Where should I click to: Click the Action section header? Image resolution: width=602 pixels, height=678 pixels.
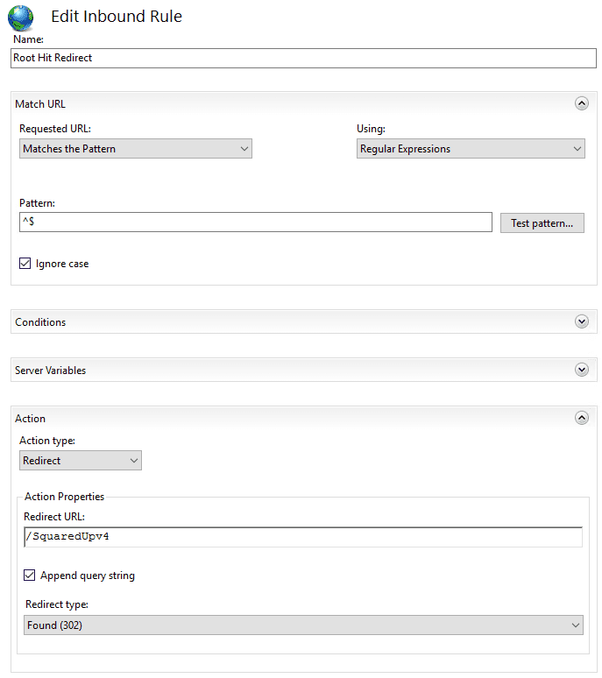pyautogui.click(x=31, y=419)
